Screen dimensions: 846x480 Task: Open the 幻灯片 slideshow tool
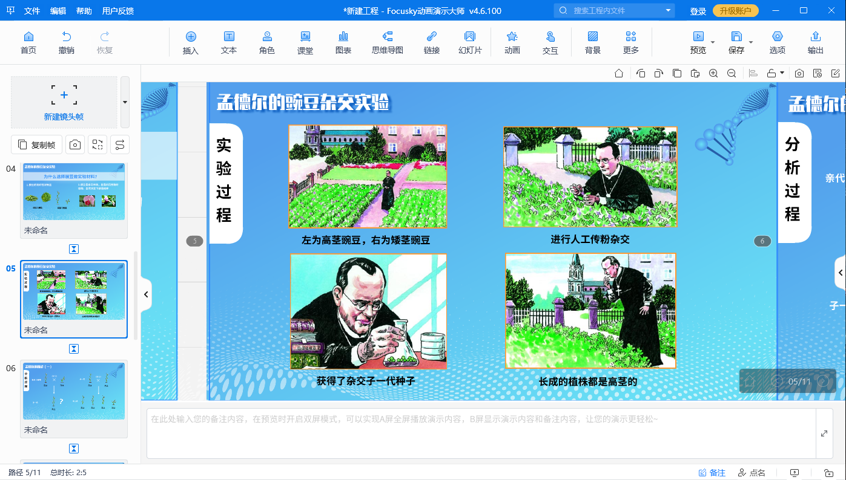point(470,43)
